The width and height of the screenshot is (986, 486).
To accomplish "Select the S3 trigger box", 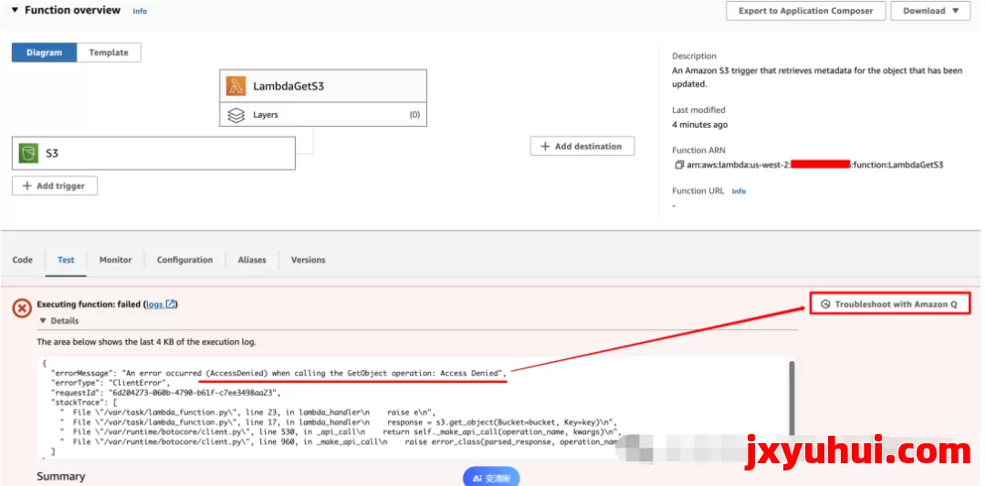I will coord(153,152).
